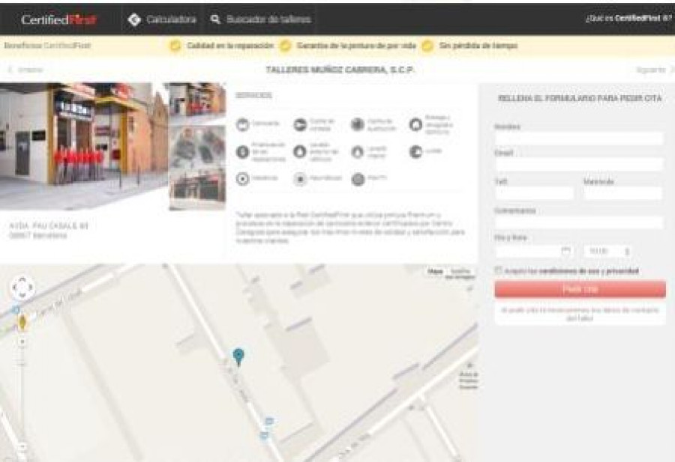Image resolution: width=675 pixels, height=462 pixels.
Task: Click the map zoom slider handle
Action: click(22, 364)
